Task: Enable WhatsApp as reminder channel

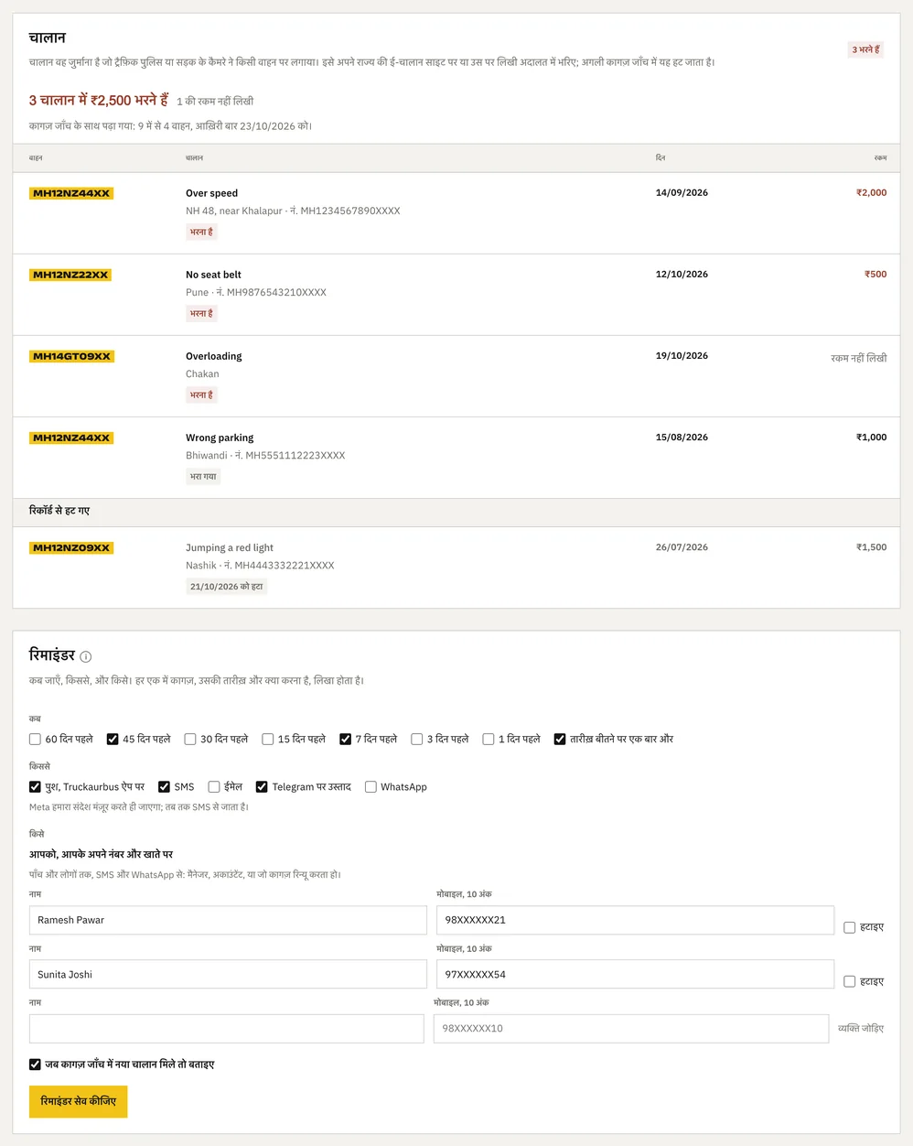Action: pyautogui.click(x=371, y=786)
